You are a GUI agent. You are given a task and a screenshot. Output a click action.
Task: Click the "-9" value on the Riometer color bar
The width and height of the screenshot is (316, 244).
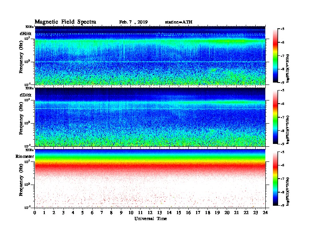pos(282,205)
